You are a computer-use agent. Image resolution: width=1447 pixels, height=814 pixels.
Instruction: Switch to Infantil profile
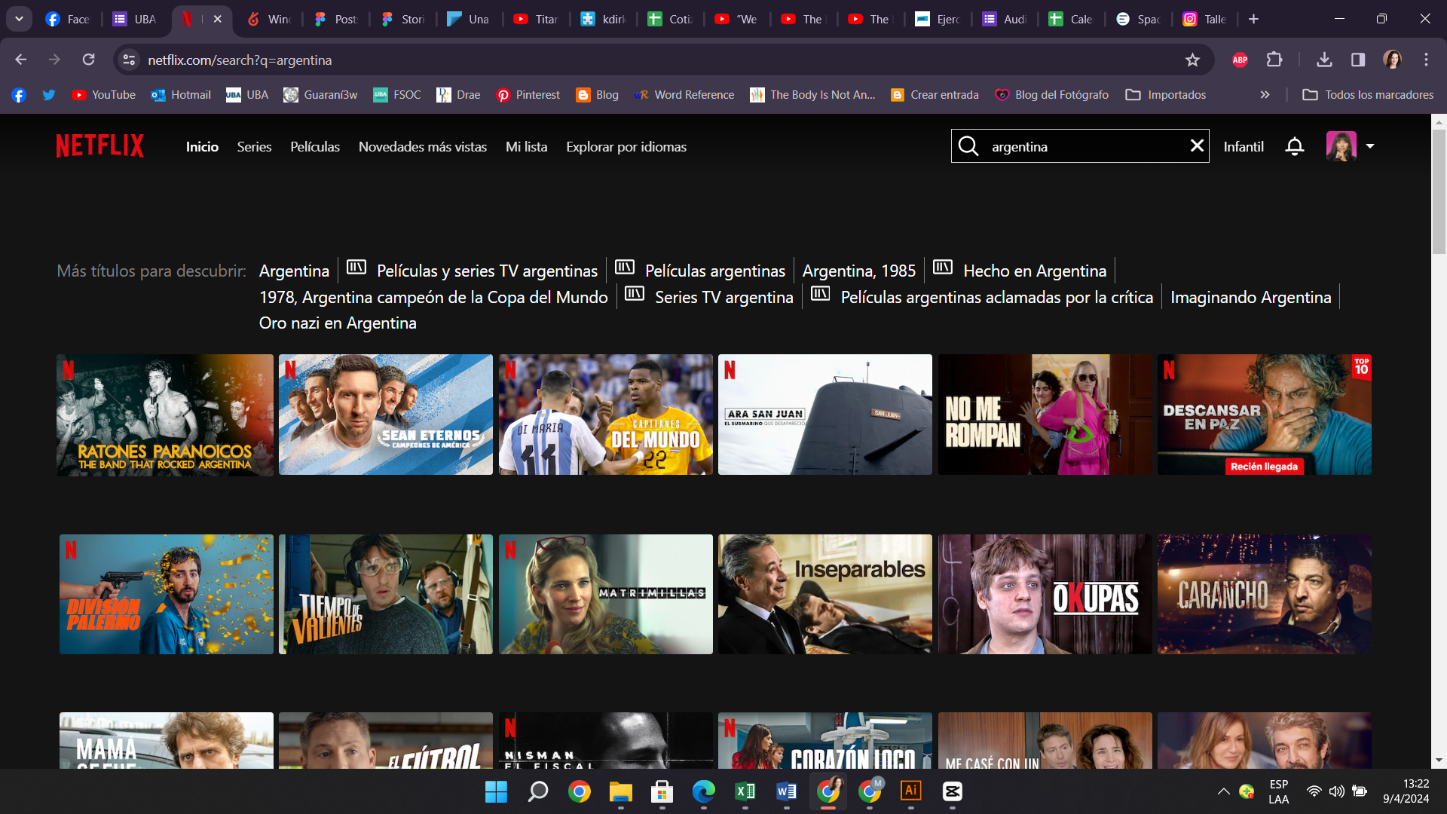(1244, 147)
